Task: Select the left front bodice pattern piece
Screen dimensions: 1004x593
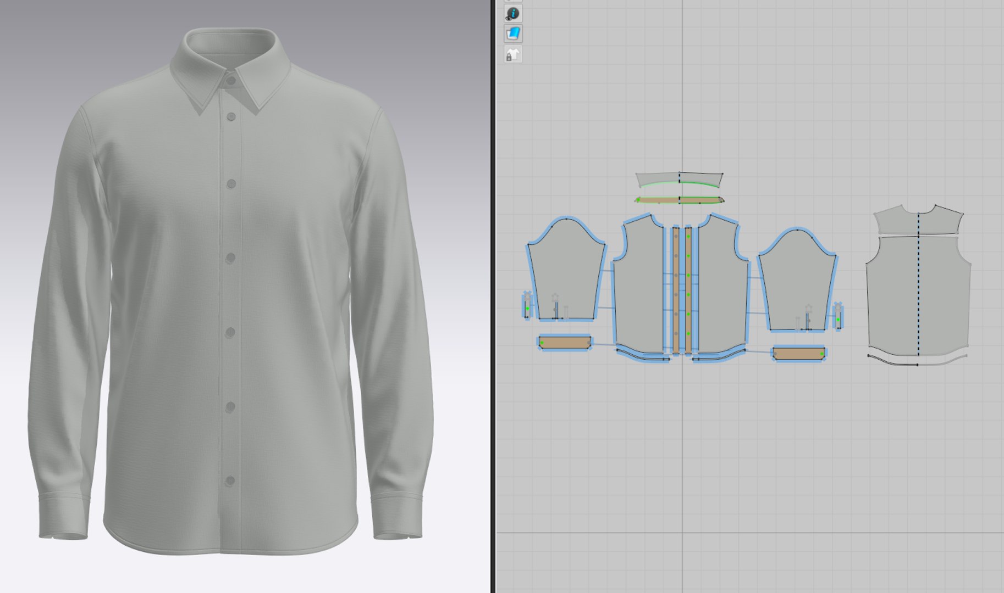Action: (x=639, y=286)
